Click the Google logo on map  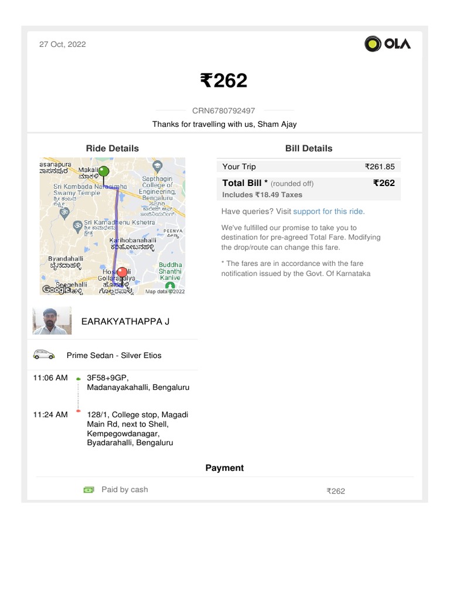[x=55, y=290]
